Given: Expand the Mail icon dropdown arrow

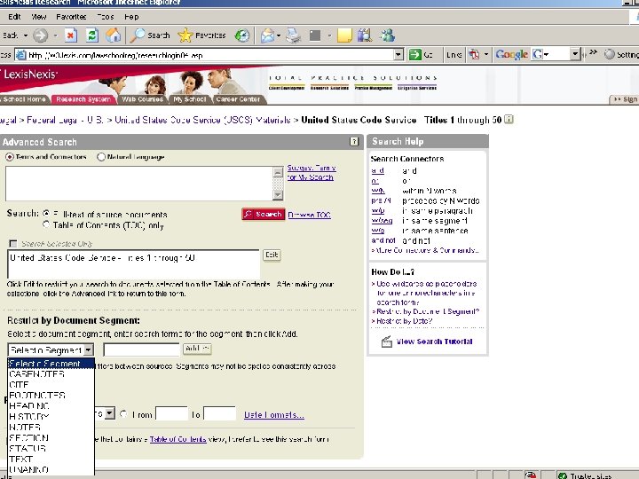Looking at the screenshot, I should click(x=279, y=35).
